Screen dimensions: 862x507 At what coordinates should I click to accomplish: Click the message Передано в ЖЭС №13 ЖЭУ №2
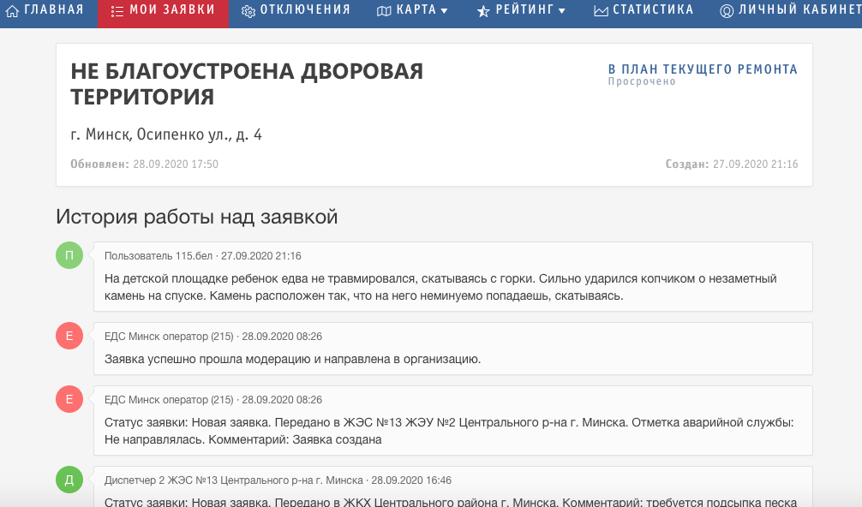point(449,431)
